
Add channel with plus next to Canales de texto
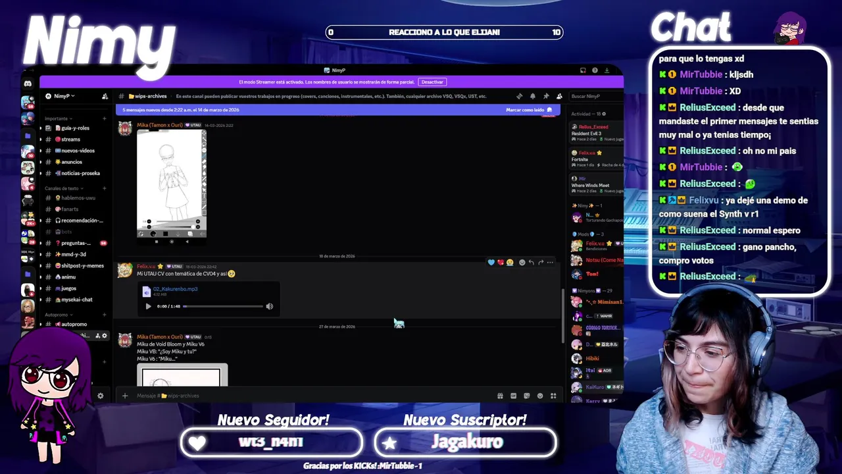pos(104,188)
